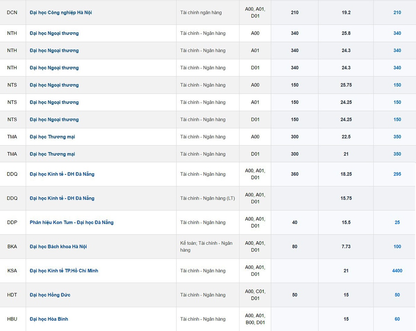Select the "Kế toán; Tài chính - Ngân hàng" cell
The height and width of the screenshot is (331, 416).
pyautogui.click(x=206, y=247)
